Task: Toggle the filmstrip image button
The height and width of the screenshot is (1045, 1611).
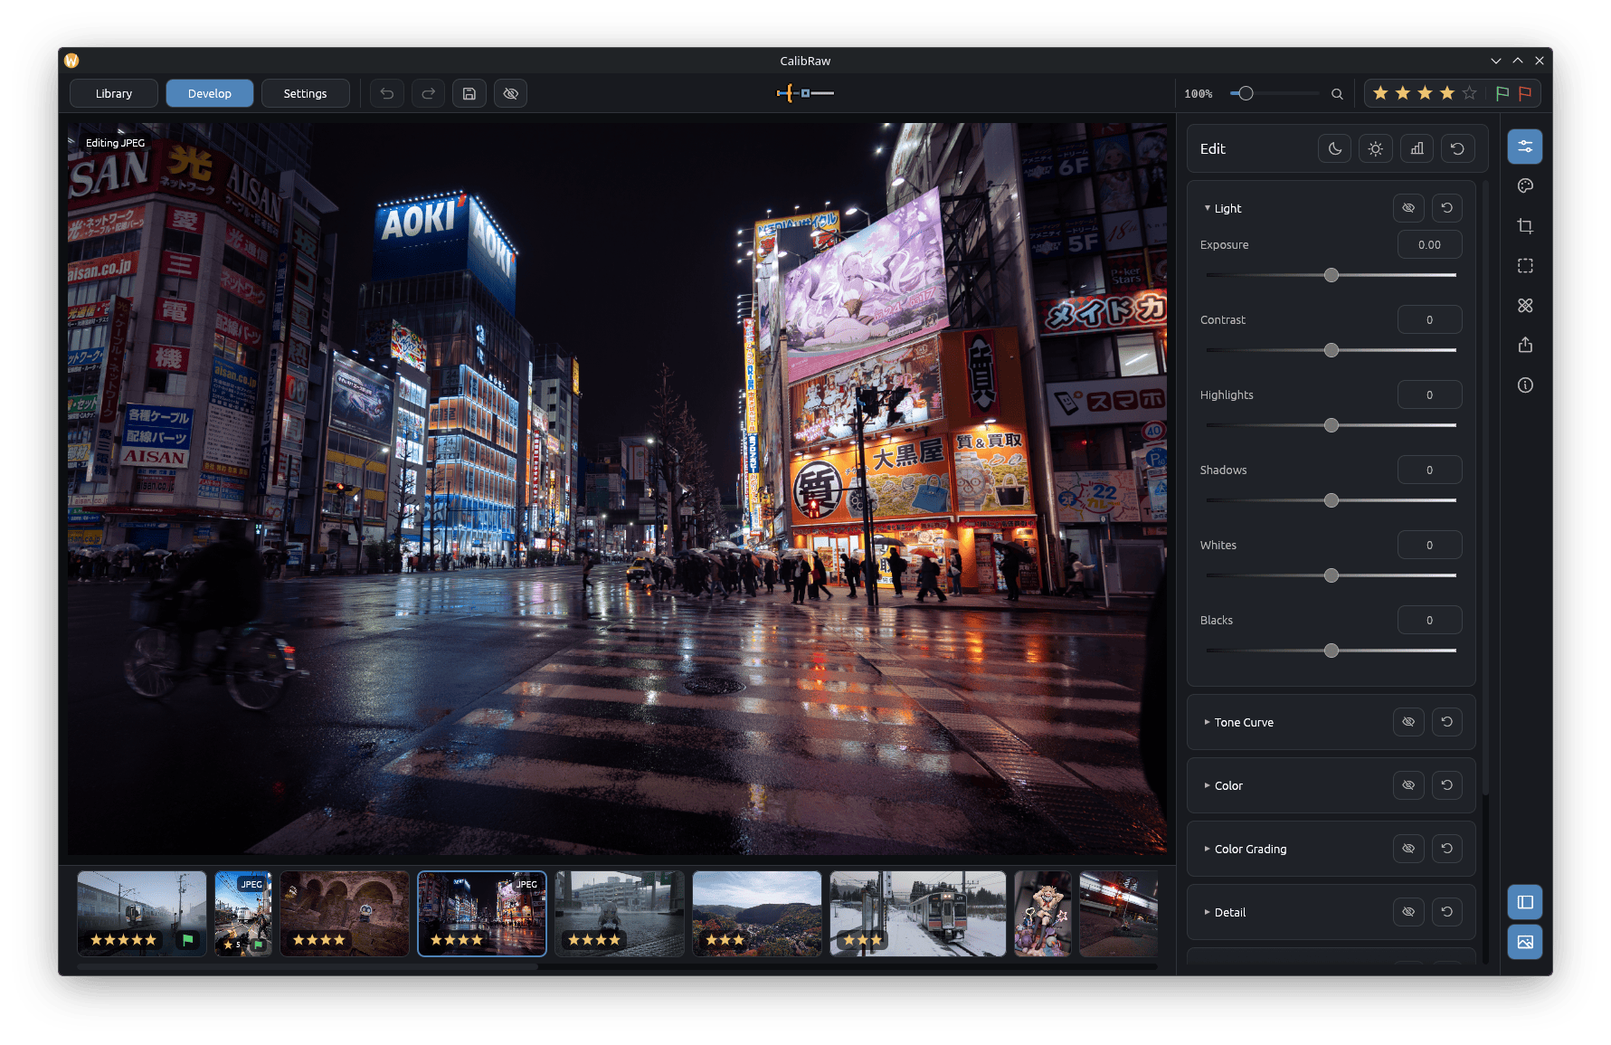Action: pos(1525,942)
